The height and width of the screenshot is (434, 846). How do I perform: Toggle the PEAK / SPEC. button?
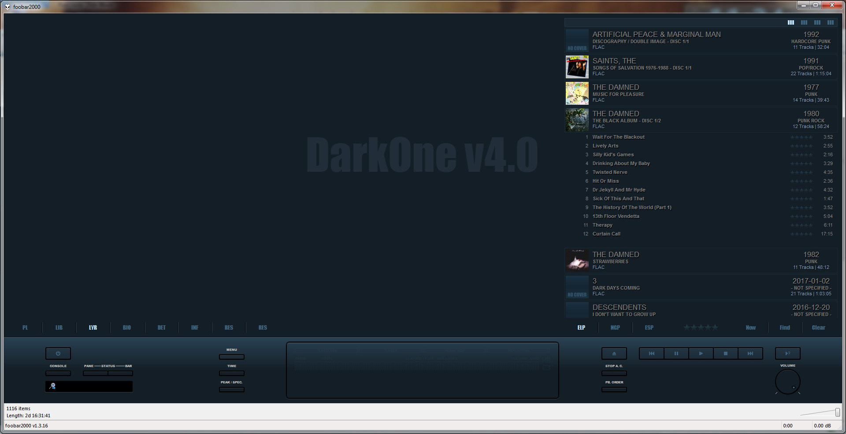[x=232, y=390]
